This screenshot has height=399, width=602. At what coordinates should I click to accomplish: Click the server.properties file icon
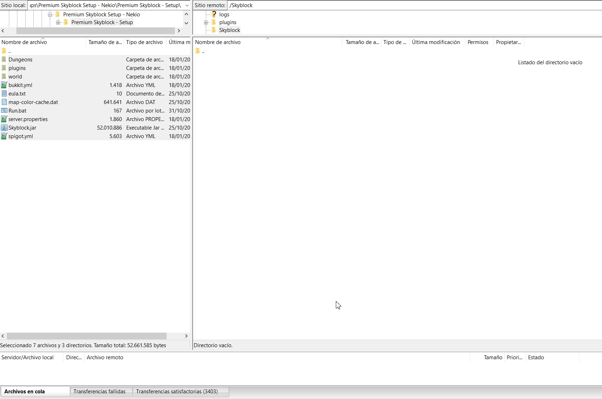[4, 119]
